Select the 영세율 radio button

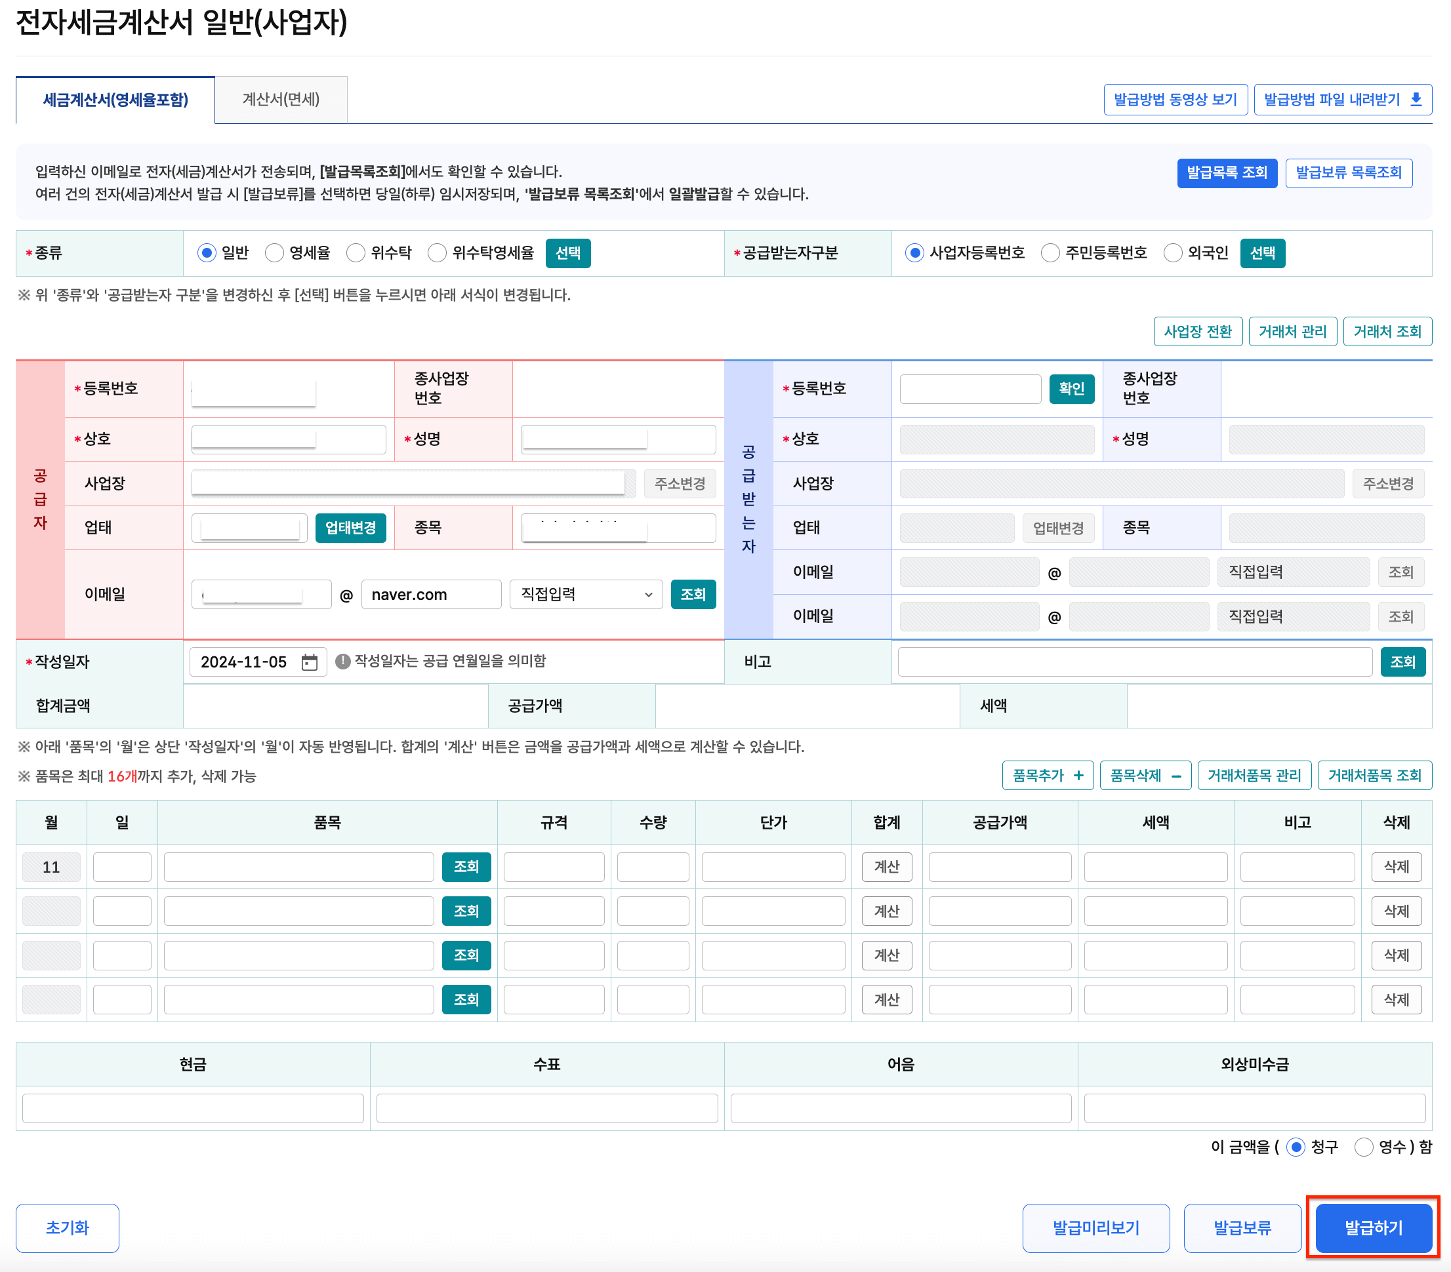[275, 252]
